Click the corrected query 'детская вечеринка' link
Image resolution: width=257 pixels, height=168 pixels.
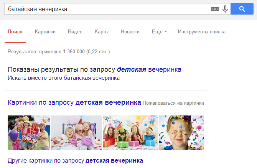point(149,69)
